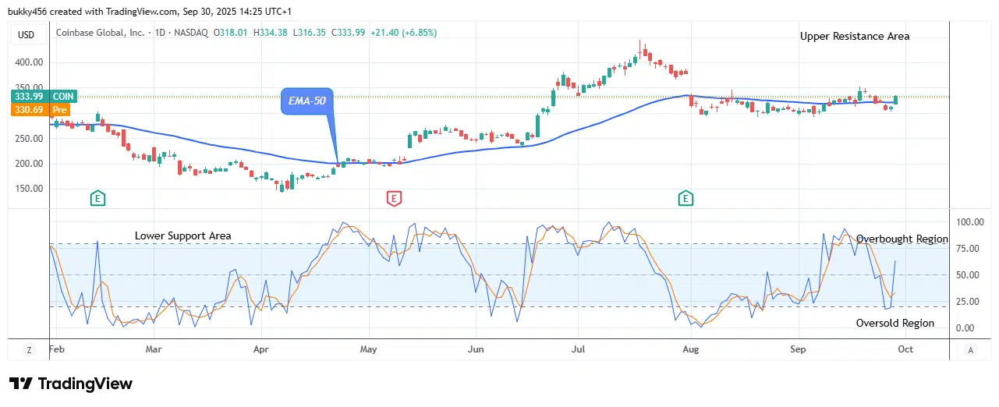Click the 75.00 level on oscillator scale
999x407 pixels.
tap(969, 249)
